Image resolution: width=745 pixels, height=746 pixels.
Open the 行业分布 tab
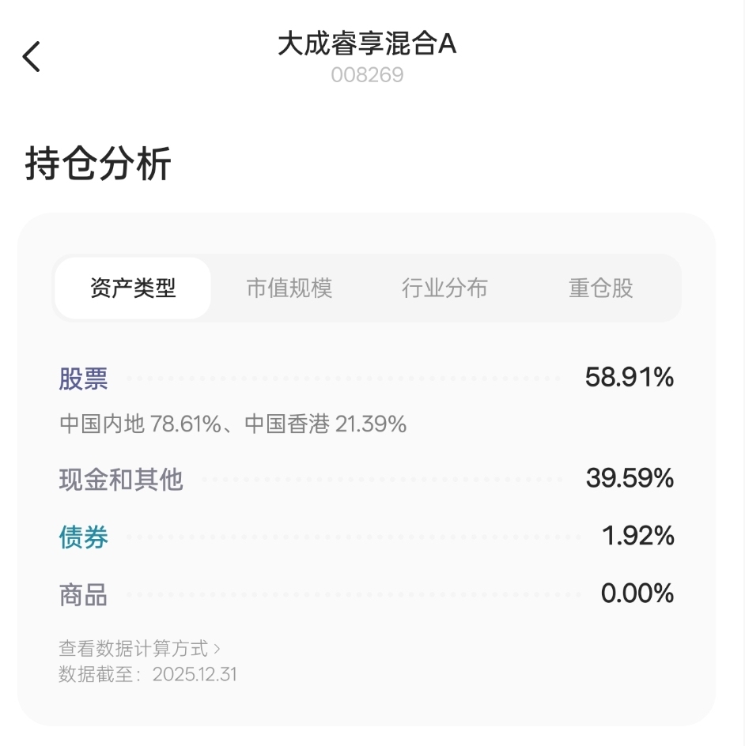444,288
